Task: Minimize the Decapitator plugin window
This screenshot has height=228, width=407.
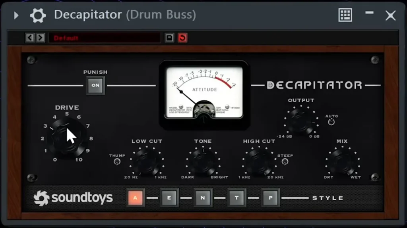Action: tap(369, 12)
